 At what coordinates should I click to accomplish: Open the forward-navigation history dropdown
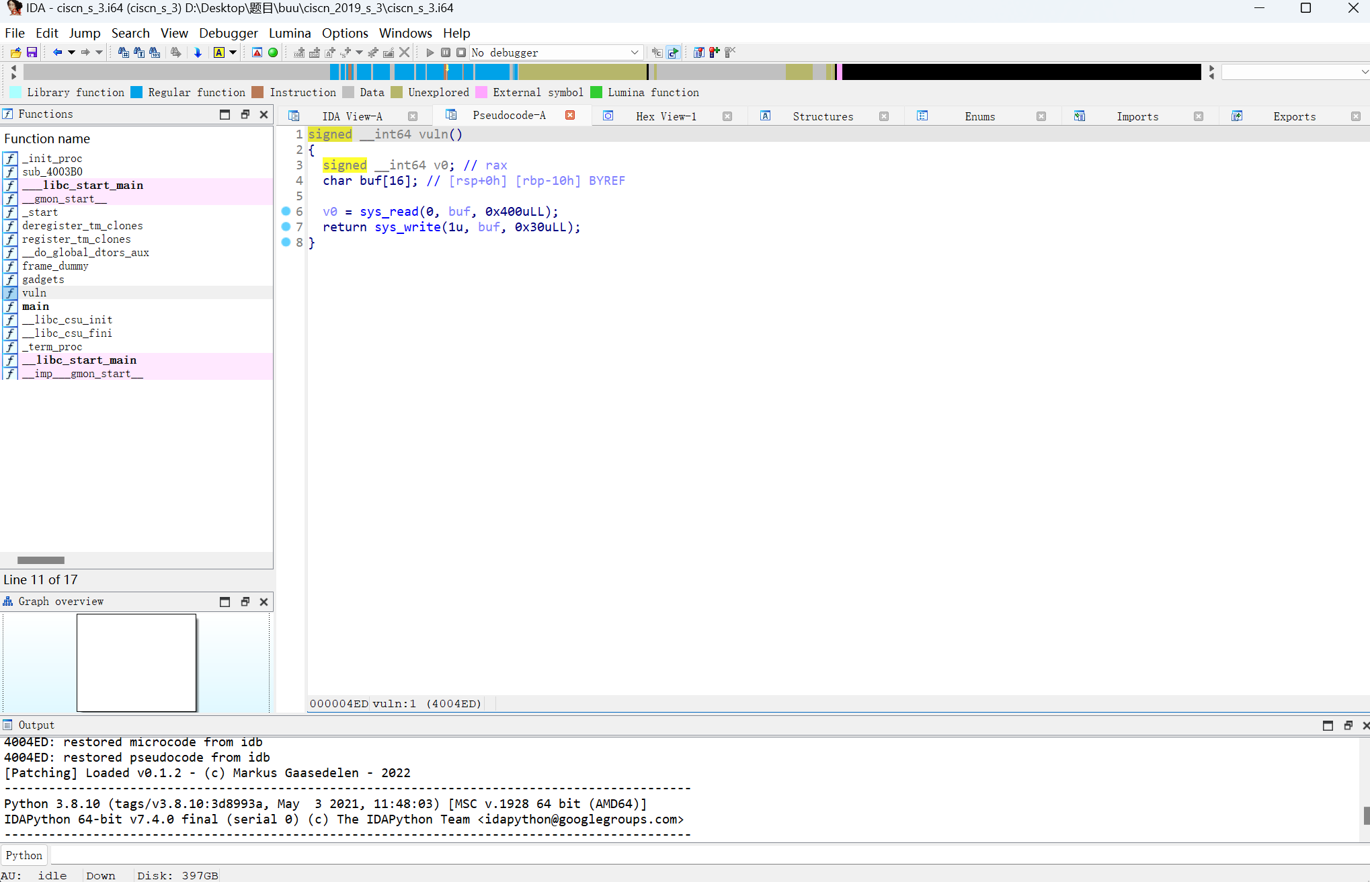(99, 52)
